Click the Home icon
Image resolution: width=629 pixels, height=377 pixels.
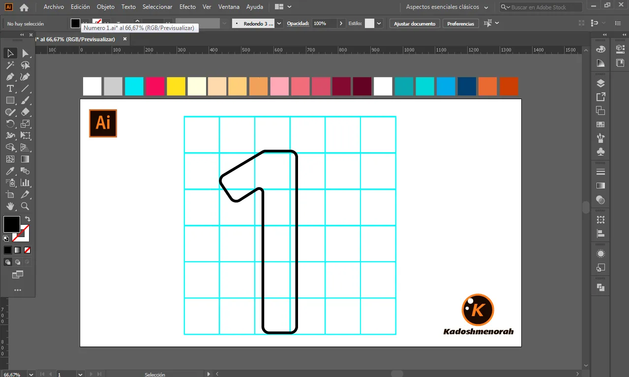pos(24,7)
